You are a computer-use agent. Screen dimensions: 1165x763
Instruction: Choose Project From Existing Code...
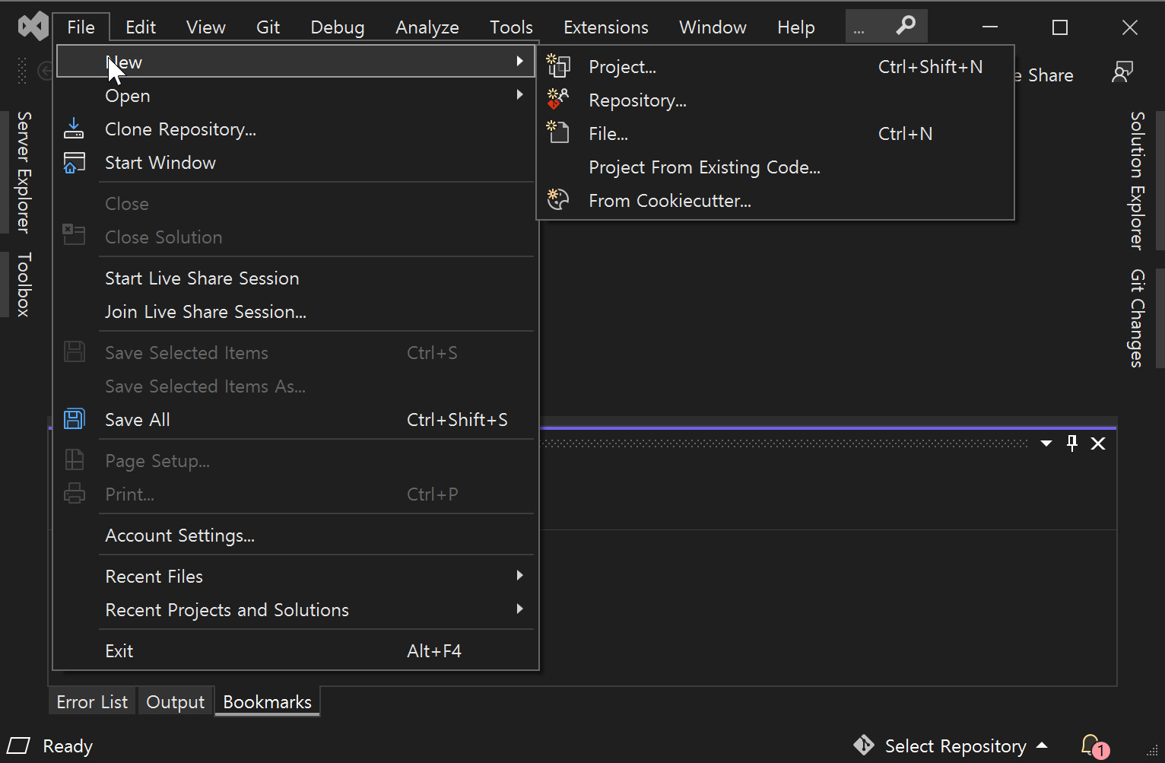[776, 167]
